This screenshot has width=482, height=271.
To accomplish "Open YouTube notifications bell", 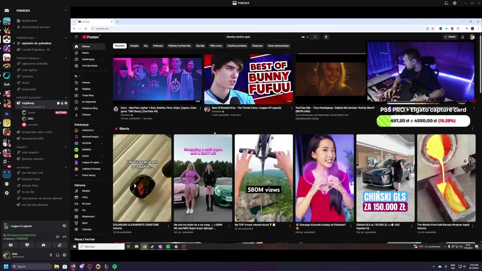I will tap(462, 37).
